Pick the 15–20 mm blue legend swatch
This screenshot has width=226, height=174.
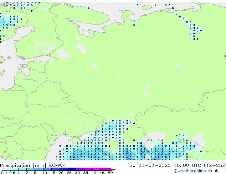pyautogui.click(x=56, y=169)
